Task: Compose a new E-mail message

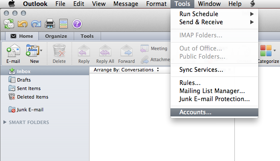Action: click(13, 54)
